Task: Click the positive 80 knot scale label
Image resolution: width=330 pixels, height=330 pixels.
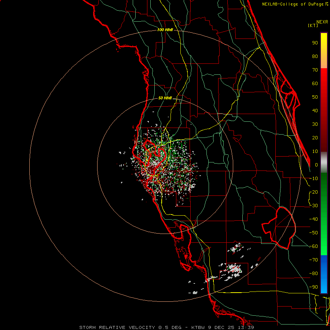Action: pyautogui.click(x=315, y=56)
